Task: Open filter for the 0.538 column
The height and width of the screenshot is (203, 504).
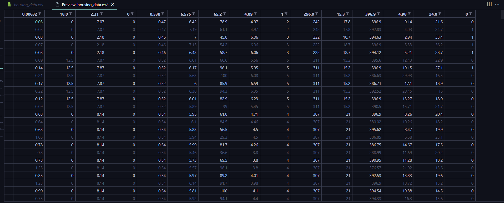Action: (x=163, y=14)
